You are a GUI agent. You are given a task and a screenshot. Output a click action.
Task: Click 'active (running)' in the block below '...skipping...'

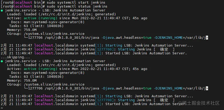(x=41, y=69)
